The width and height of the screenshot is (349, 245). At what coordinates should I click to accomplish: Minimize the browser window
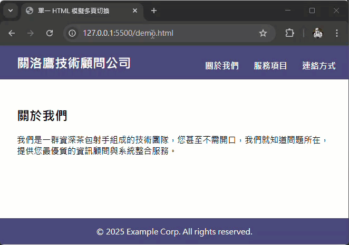click(x=288, y=11)
